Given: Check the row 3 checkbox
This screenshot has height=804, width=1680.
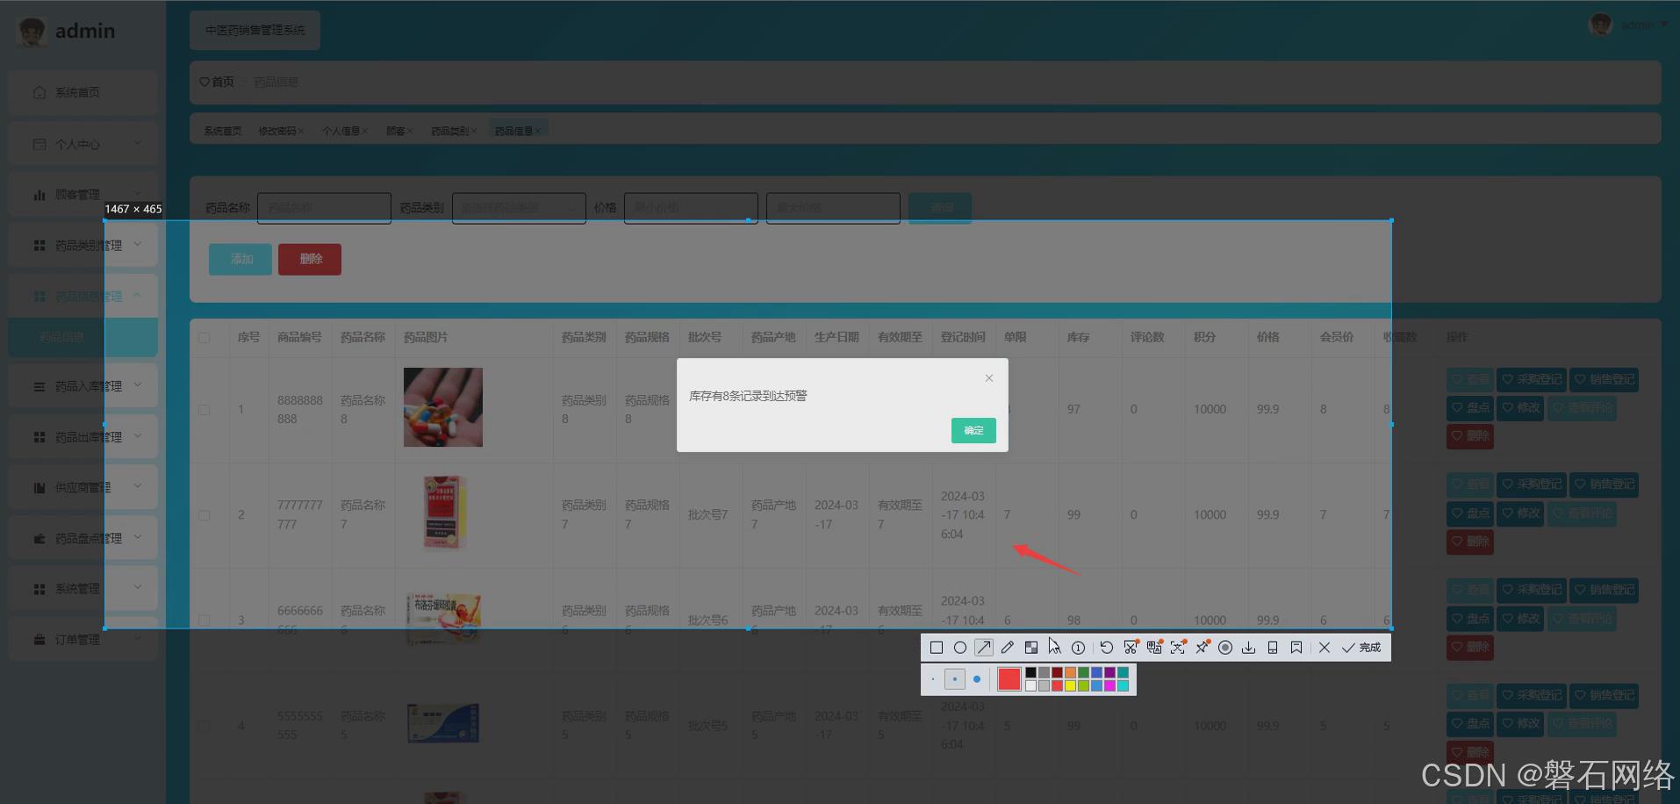Looking at the screenshot, I should (204, 620).
